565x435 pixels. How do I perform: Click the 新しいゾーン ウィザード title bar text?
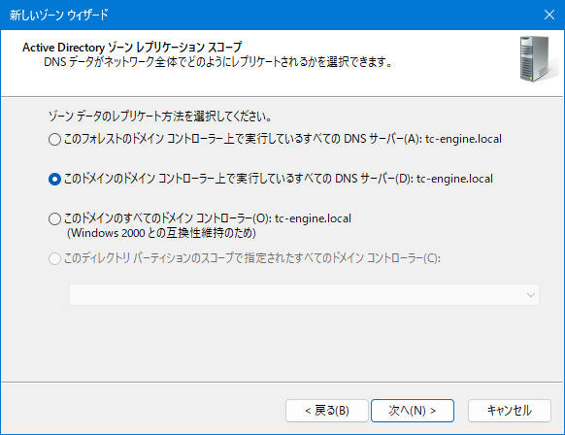[x=59, y=16]
